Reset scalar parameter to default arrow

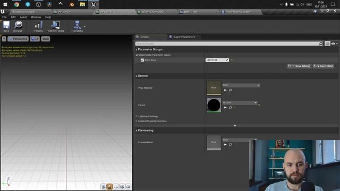(232, 60)
